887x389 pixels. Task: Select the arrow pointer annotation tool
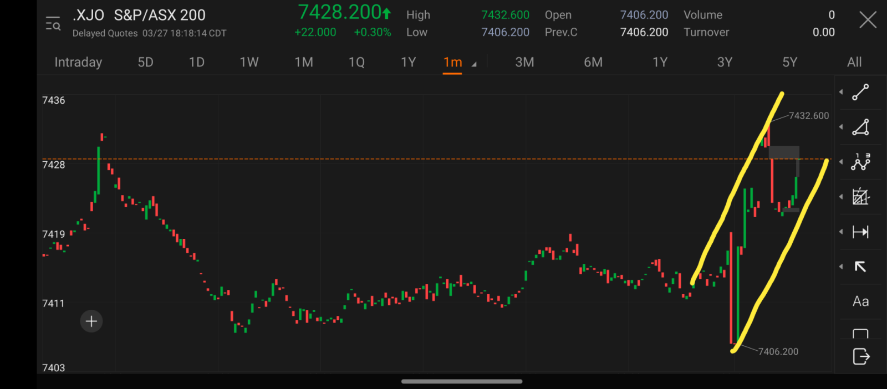pos(860,267)
